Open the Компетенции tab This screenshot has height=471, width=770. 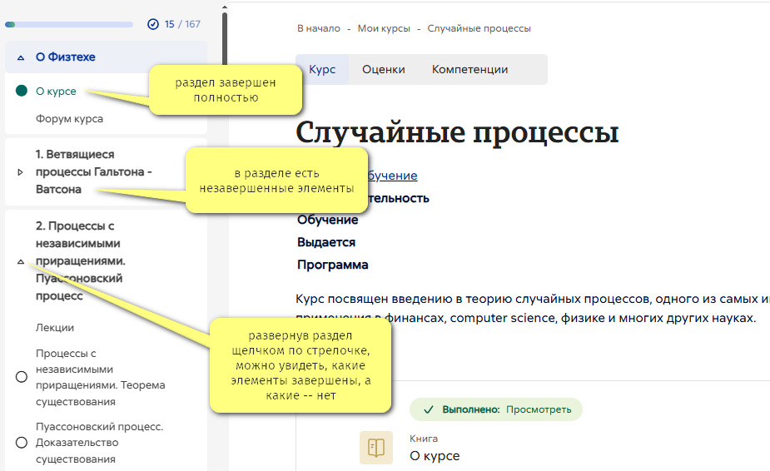tap(469, 70)
